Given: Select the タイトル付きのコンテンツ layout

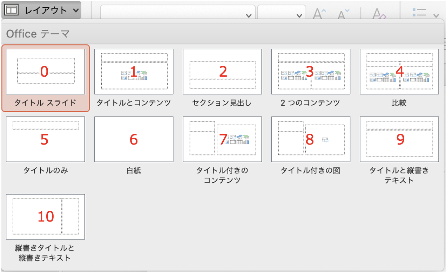Looking at the screenshot, I should coord(222,139).
